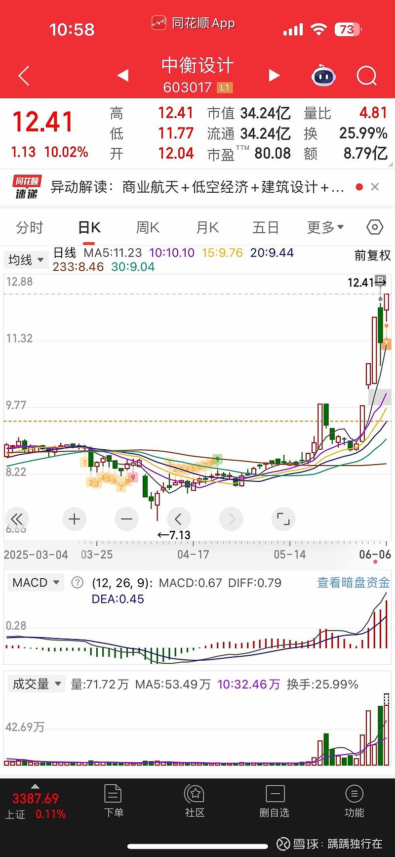Open 同花顺 App return banner

(193, 23)
